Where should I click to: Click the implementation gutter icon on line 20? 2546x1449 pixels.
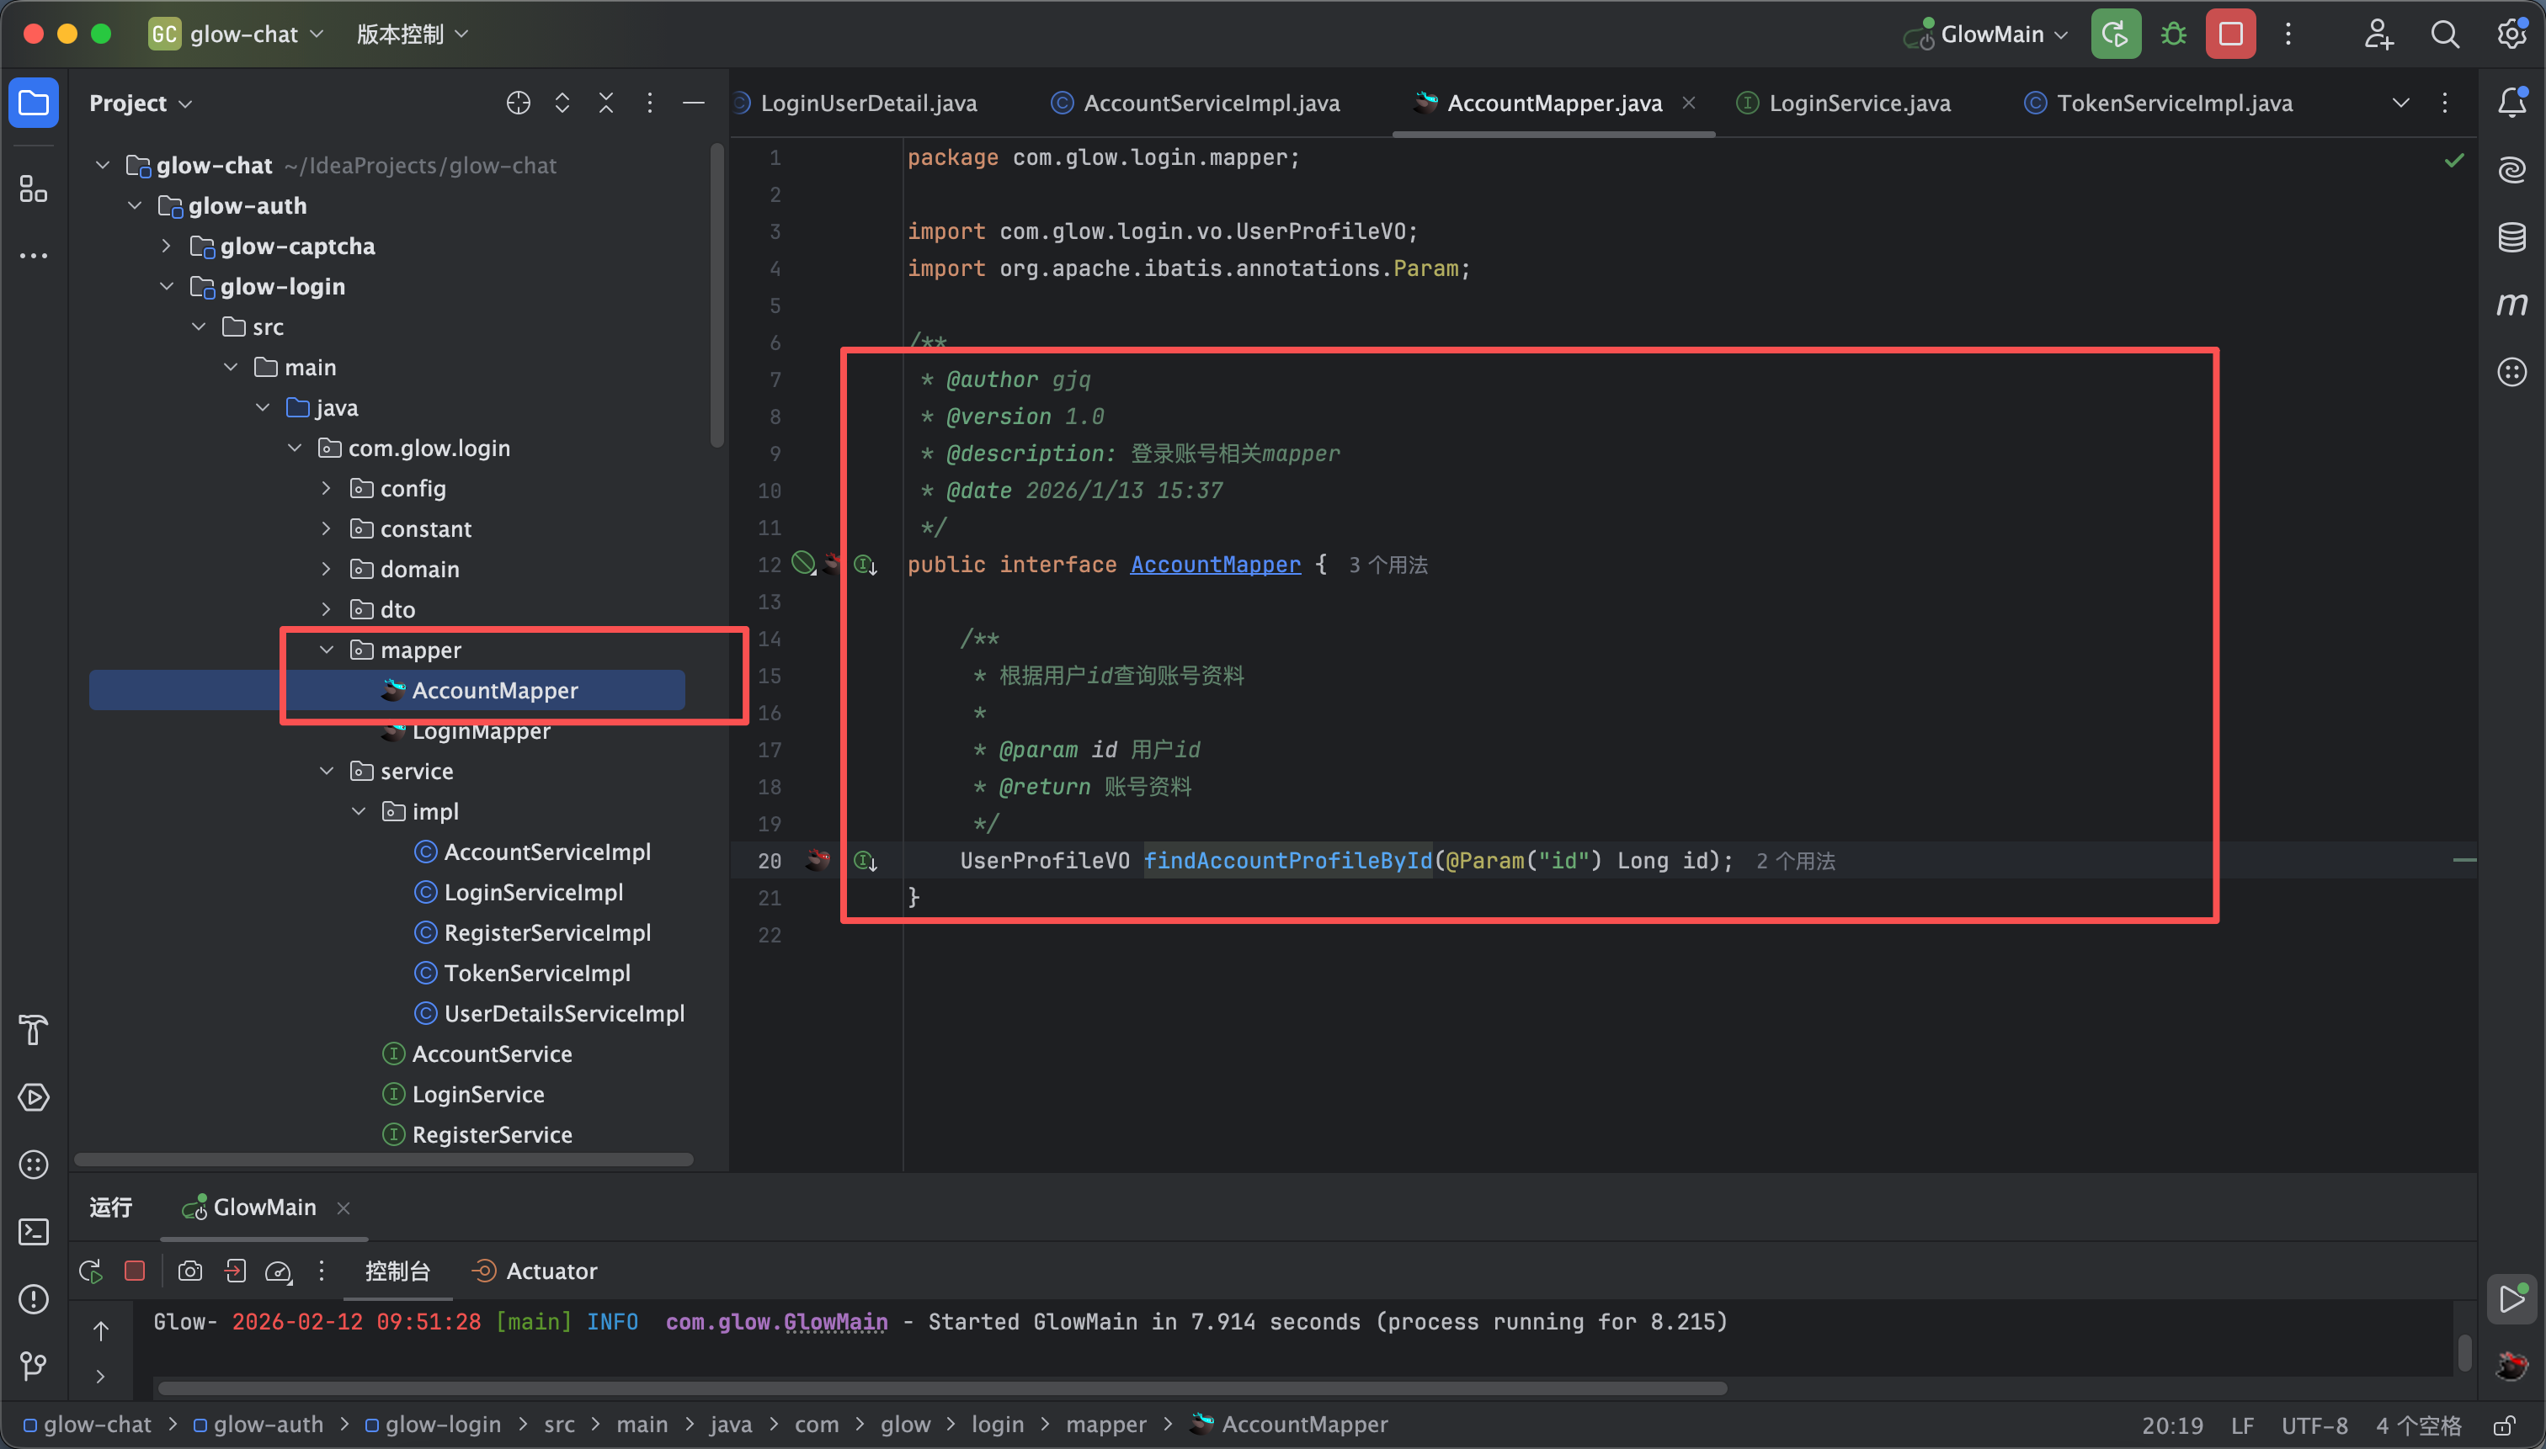[x=865, y=861]
